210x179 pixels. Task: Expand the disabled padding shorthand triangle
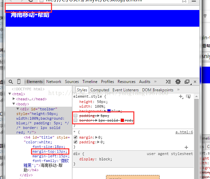click(x=98, y=116)
